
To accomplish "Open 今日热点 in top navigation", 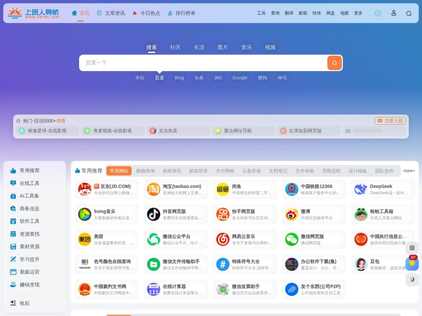I will click(x=147, y=13).
